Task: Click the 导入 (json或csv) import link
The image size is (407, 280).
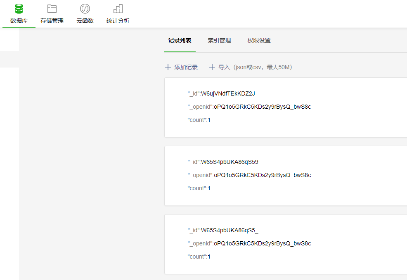Action: 255,67
